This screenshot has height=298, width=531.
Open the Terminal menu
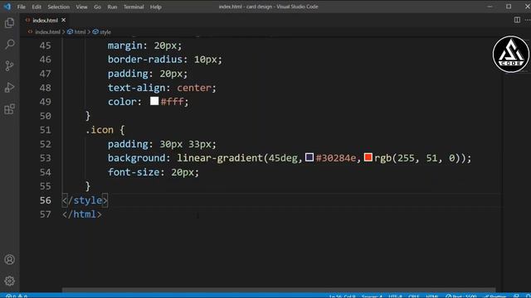point(134,7)
